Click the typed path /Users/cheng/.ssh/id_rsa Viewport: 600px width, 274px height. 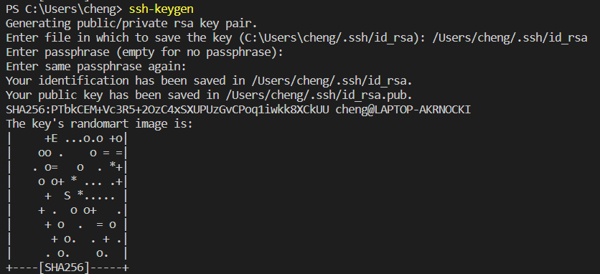tap(510, 38)
